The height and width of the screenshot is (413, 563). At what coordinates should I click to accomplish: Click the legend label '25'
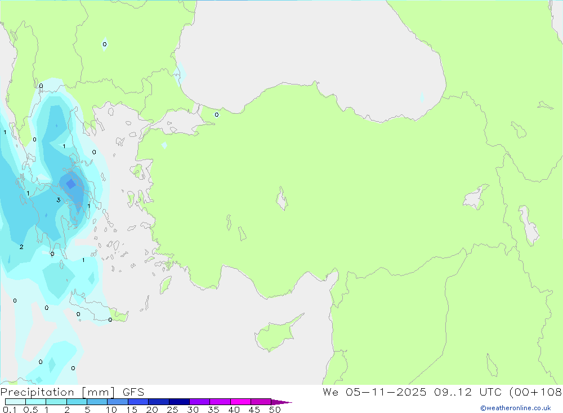(x=173, y=410)
